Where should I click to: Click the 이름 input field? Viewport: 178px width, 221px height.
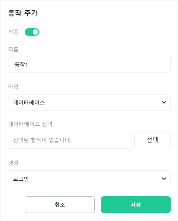point(89,64)
